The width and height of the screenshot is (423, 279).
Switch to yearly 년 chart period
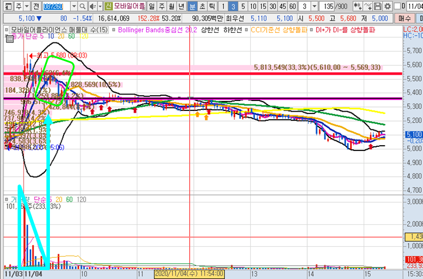[182, 6]
